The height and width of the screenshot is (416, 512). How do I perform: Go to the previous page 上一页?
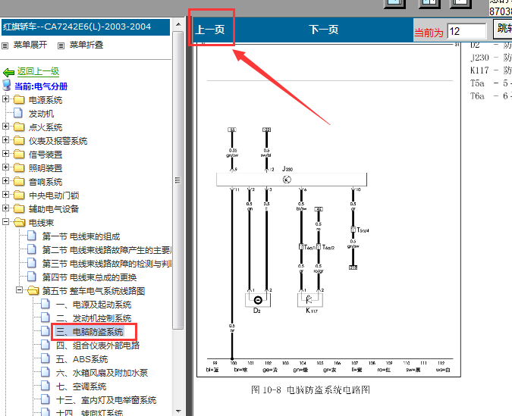(x=210, y=30)
